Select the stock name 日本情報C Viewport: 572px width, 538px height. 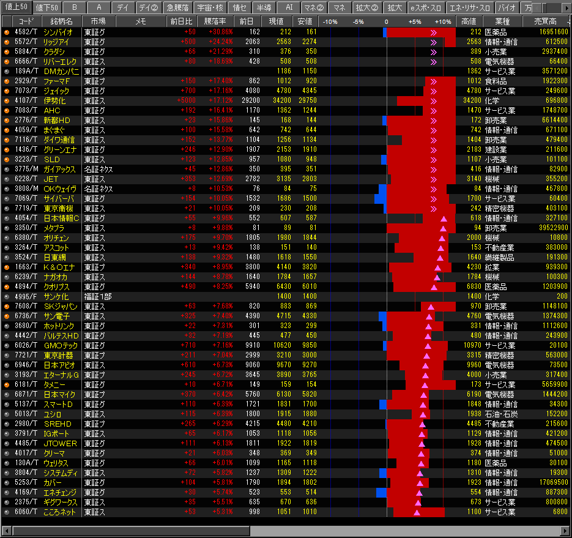61,219
